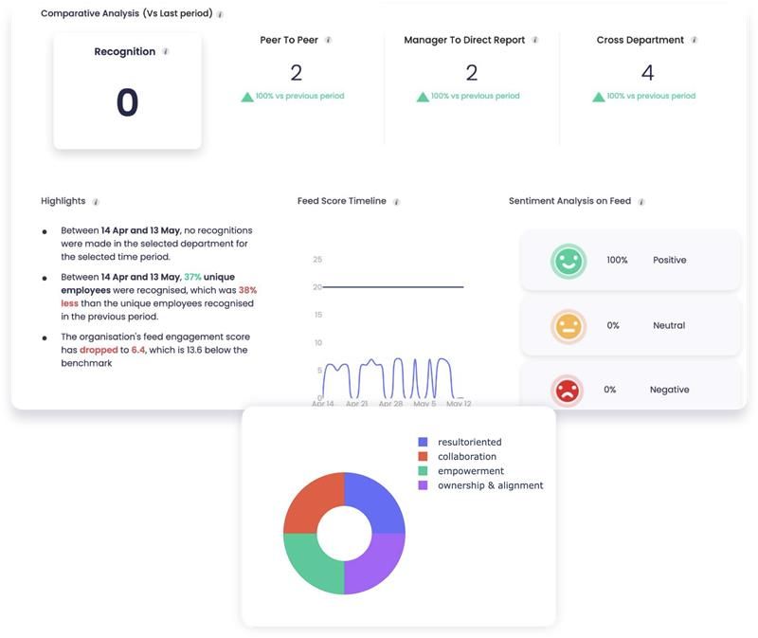
Task: Click the Recognition card showing 0
Action: [127, 91]
